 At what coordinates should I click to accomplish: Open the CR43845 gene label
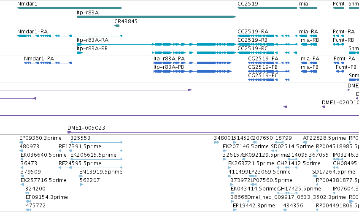click(x=126, y=21)
